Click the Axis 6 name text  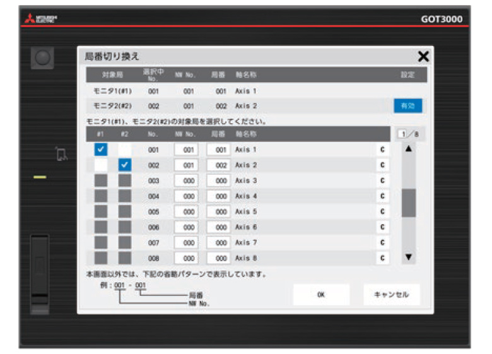coord(246,227)
